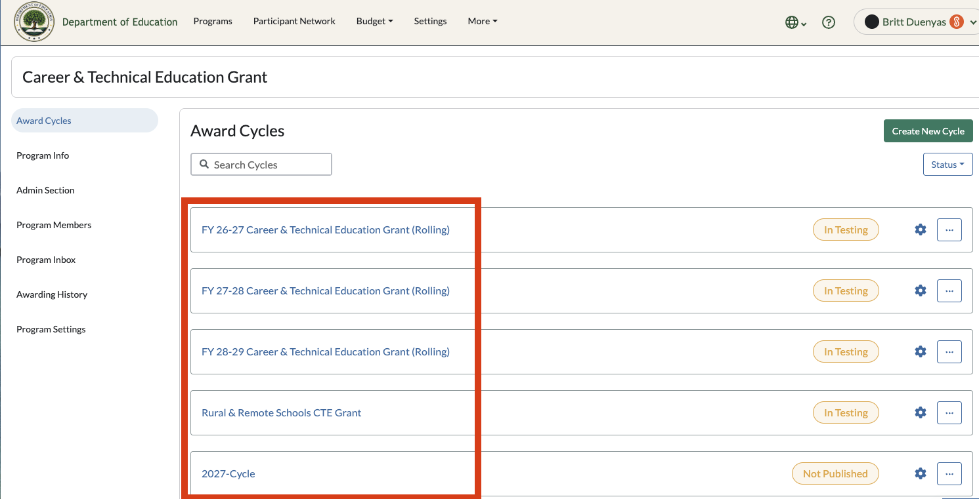This screenshot has width=979, height=499.
Task: Open ellipsis menu for FY 28-29 cycle
Action: pos(949,351)
